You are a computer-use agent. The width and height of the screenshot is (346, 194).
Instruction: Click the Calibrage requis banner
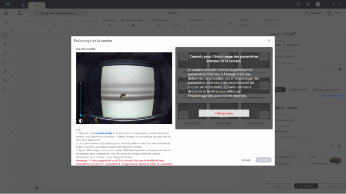coord(224,113)
